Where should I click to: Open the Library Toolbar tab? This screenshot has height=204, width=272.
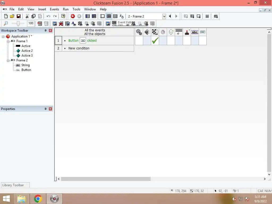[x=15, y=185]
